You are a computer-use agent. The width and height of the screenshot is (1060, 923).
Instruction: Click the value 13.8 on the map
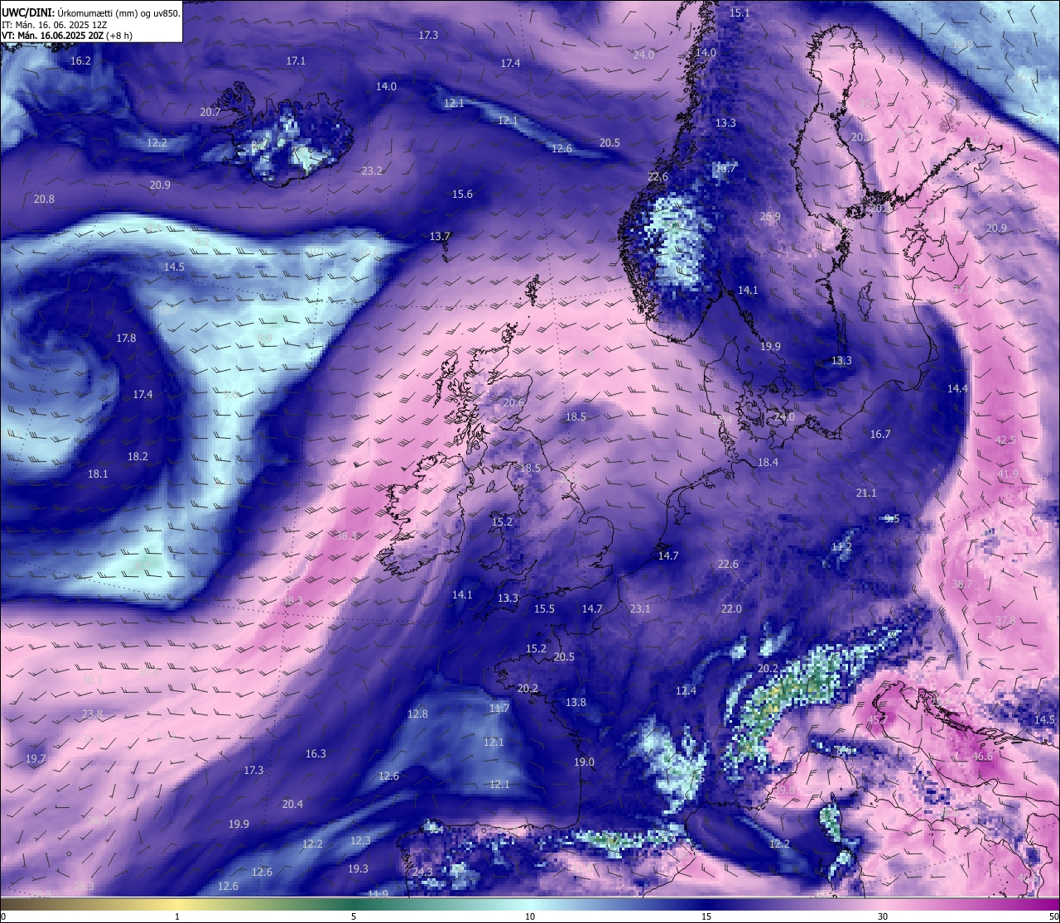[x=576, y=703]
